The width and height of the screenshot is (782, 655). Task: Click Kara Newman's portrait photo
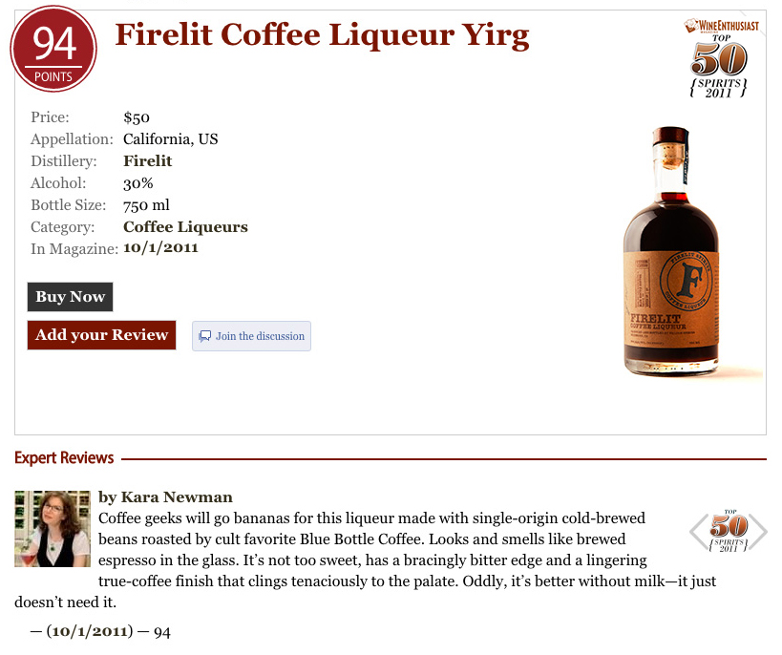[x=53, y=529]
